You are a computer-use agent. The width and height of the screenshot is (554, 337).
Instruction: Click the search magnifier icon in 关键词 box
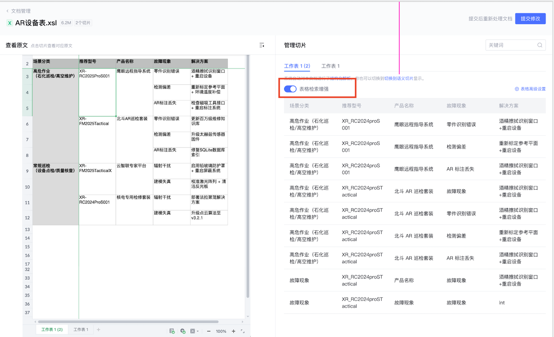tap(540, 45)
